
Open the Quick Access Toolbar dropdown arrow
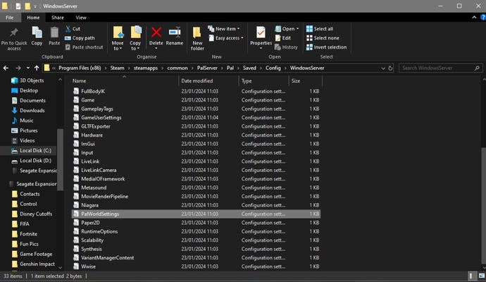click(35, 6)
